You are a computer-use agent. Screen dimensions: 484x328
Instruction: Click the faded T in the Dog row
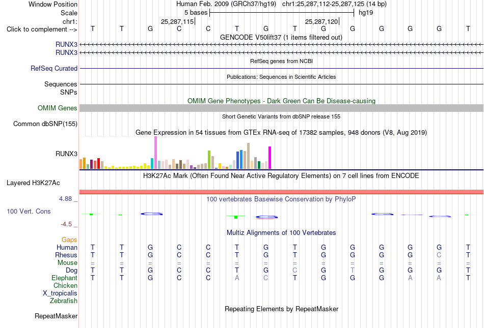click(353, 270)
